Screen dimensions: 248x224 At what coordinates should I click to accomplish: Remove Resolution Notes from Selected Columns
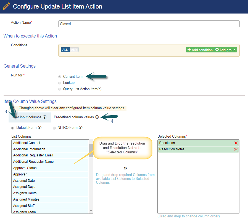(x=236, y=150)
